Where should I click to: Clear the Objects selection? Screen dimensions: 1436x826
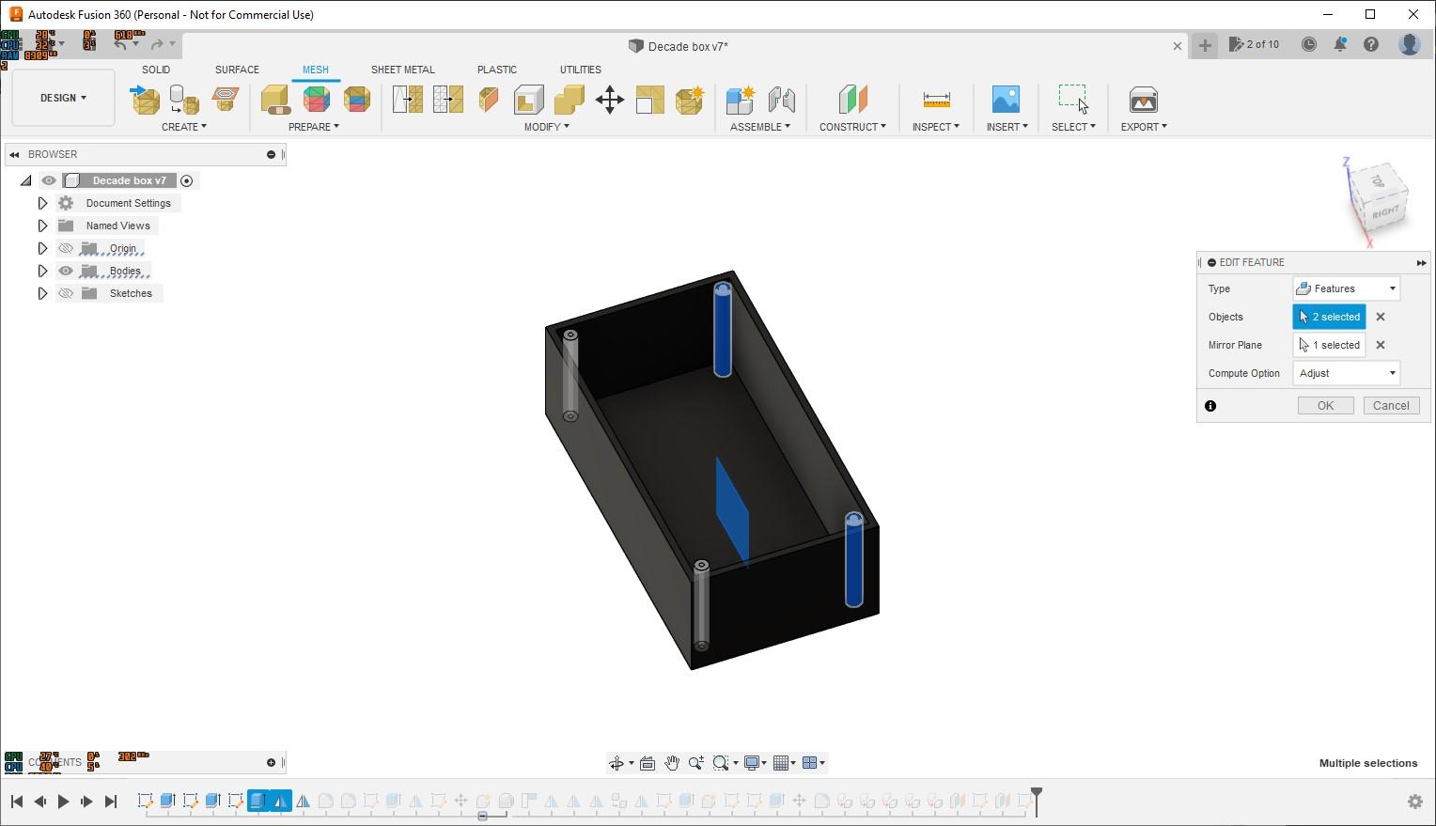click(x=1381, y=317)
